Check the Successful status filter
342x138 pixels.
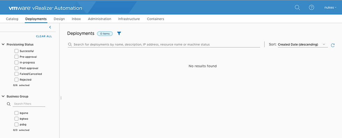(16, 51)
